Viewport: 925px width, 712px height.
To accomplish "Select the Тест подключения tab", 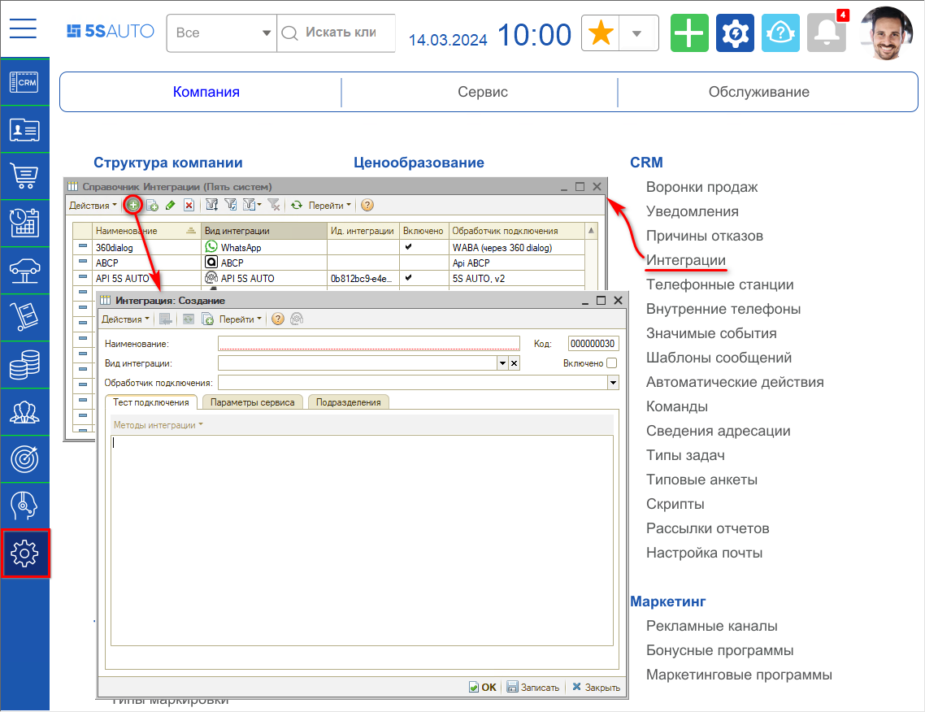I will click(x=151, y=402).
